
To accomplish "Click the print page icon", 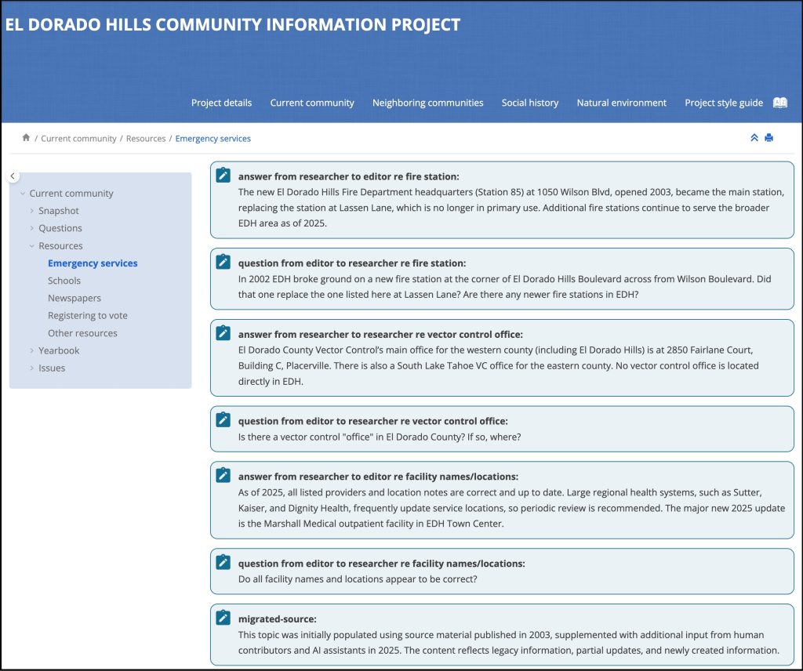I will tap(768, 138).
